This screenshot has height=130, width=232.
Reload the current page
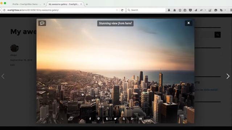pyautogui.click(x=122, y=10)
